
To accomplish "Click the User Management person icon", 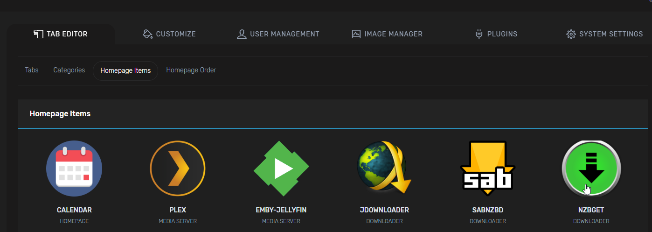I will tap(242, 34).
